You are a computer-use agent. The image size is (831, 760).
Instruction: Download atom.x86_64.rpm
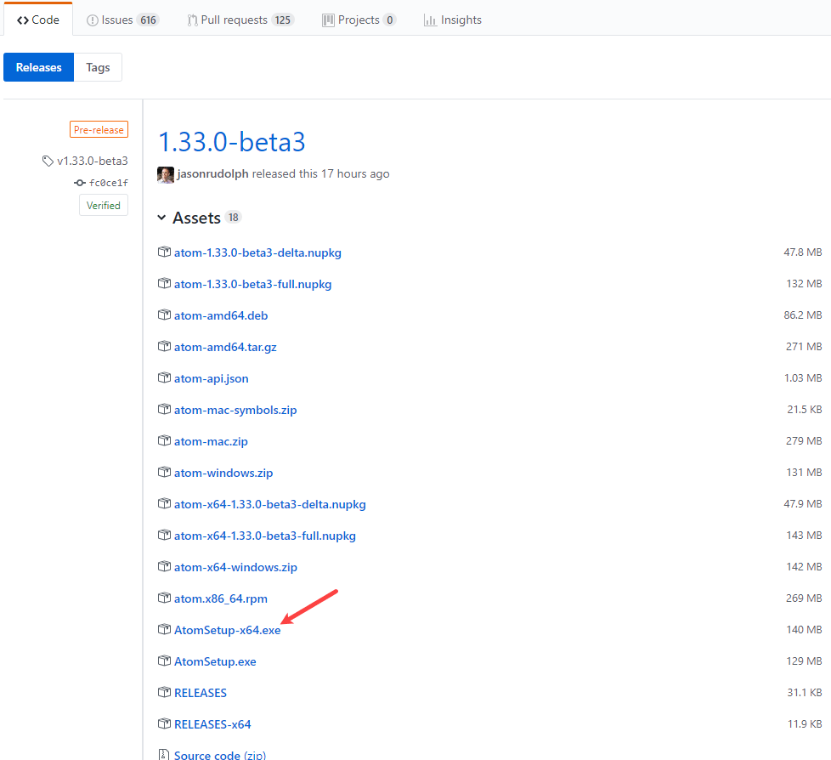[x=220, y=598]
